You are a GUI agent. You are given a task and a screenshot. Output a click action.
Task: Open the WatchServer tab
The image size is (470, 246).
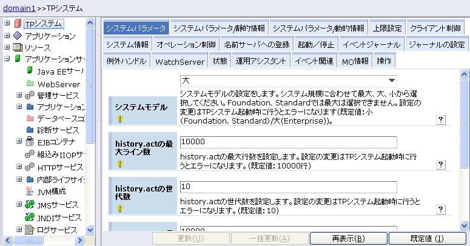179,61
